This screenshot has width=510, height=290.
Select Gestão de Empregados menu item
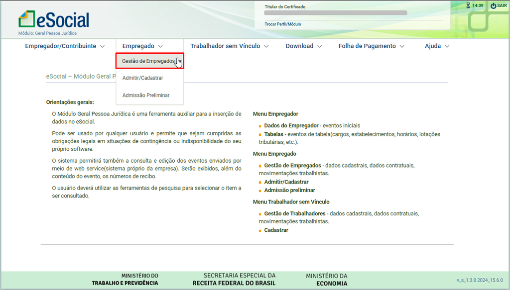148,61
